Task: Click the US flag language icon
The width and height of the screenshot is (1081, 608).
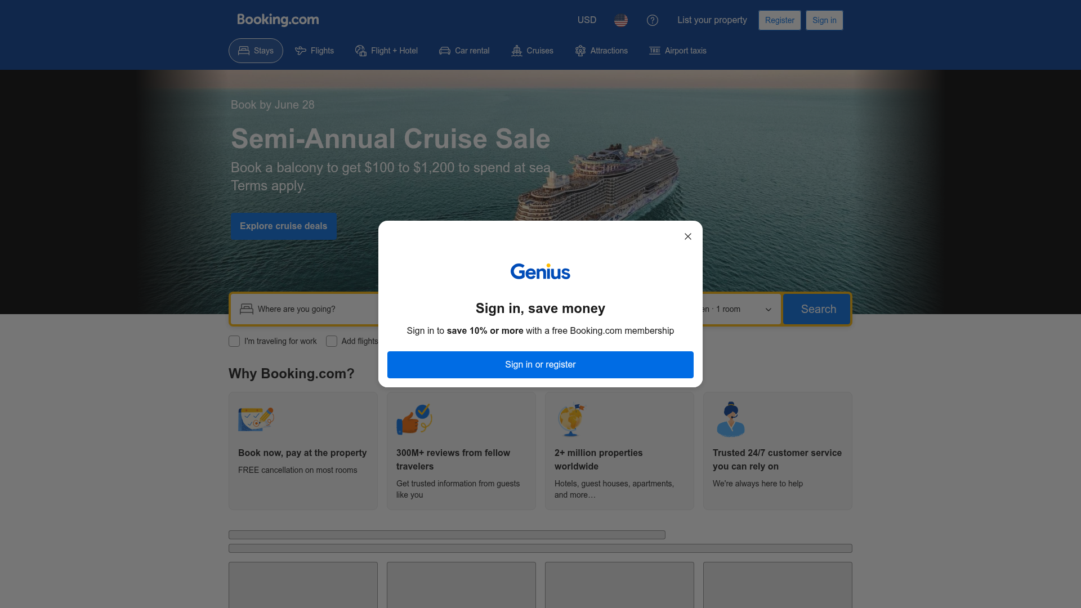Action: pyautogui.click(x=621, y=20)
